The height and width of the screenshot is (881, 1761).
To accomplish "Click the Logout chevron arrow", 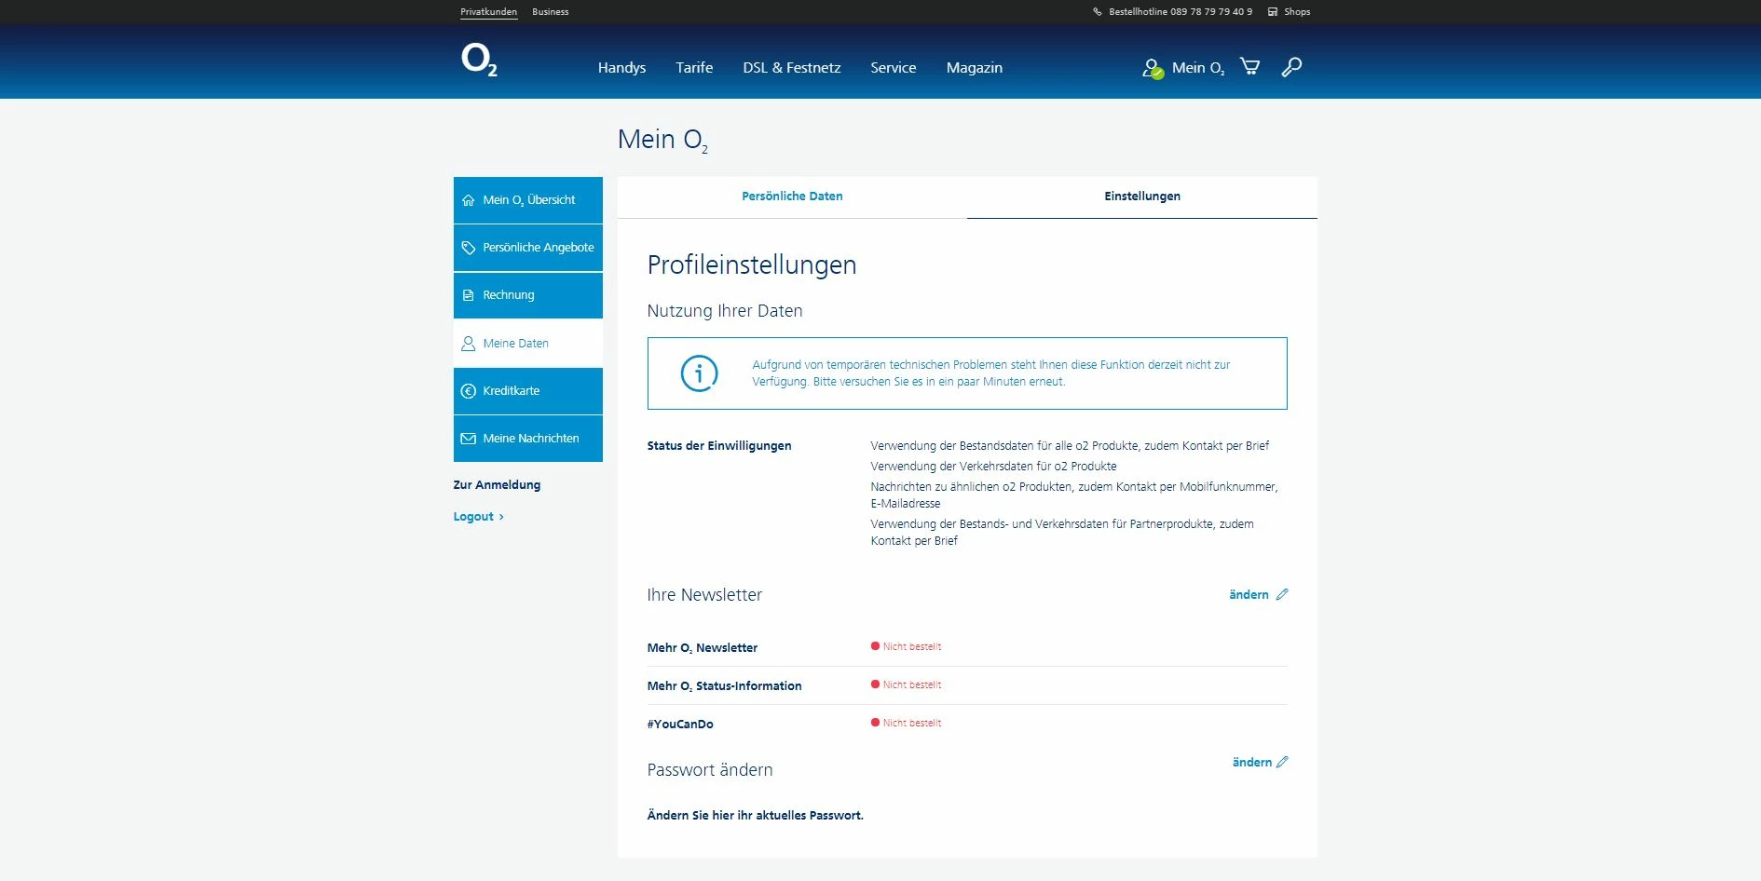I will click(x=501, y=517).
